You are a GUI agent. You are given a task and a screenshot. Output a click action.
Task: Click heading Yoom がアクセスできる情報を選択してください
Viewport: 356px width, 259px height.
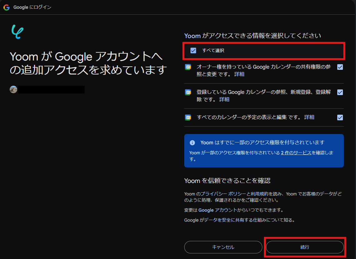pos(252,36)
